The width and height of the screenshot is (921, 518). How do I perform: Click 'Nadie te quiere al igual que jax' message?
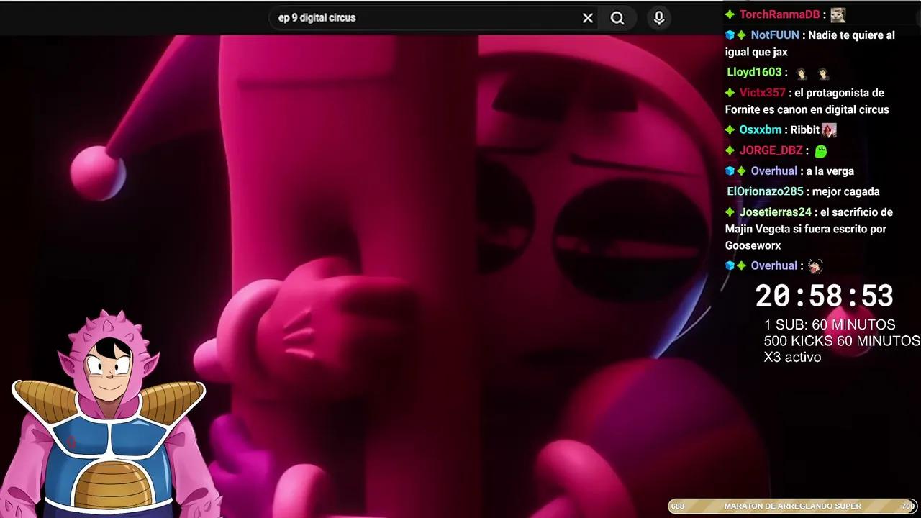810,43
